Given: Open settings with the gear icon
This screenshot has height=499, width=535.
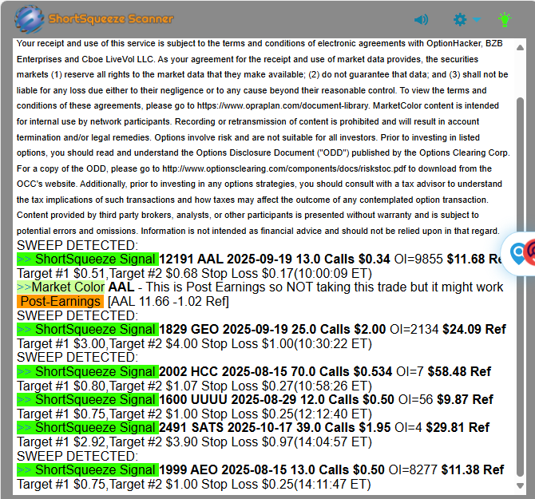Looking at the screenshot, I should coord(460,19).
